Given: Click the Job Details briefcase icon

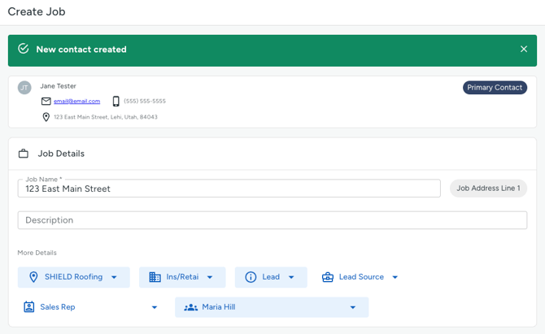Looking at the screenshot, I should pos(24,154).
